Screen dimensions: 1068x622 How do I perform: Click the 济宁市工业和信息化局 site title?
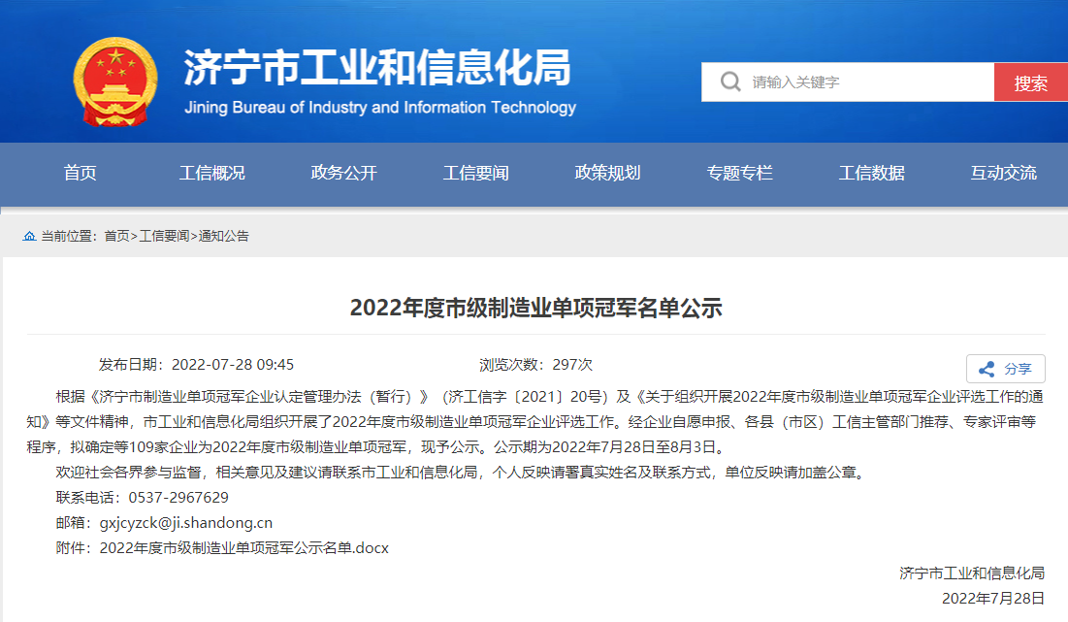coord(378,69)
